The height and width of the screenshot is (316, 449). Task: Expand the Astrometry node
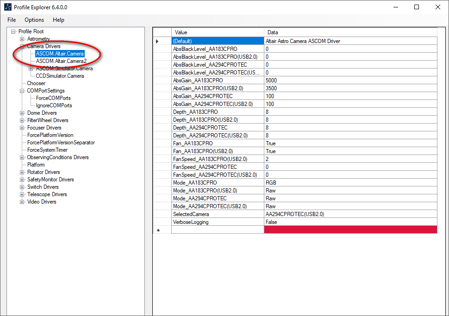coord(22,39)
